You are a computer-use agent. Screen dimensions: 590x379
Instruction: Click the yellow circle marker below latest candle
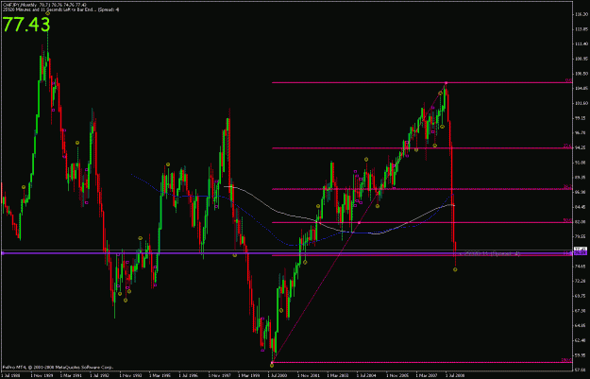click(x=455, y=269)
